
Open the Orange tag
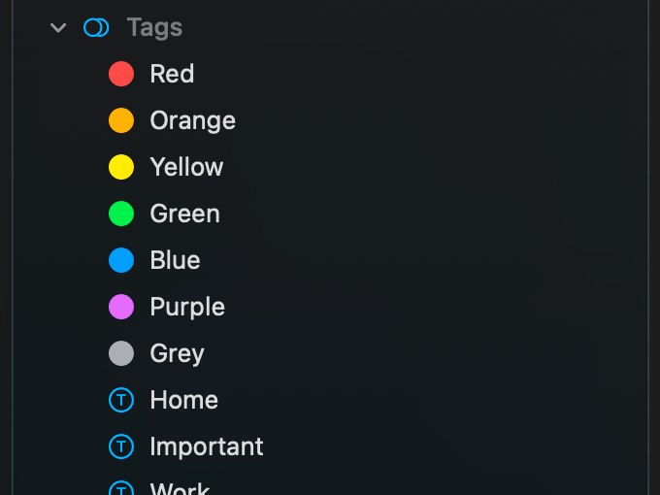(192, 120)
